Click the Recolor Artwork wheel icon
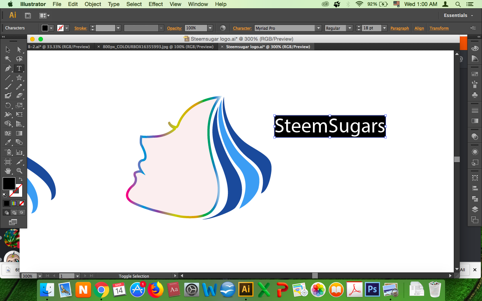This screenshot has width=482, height=301. coord(223,28)
